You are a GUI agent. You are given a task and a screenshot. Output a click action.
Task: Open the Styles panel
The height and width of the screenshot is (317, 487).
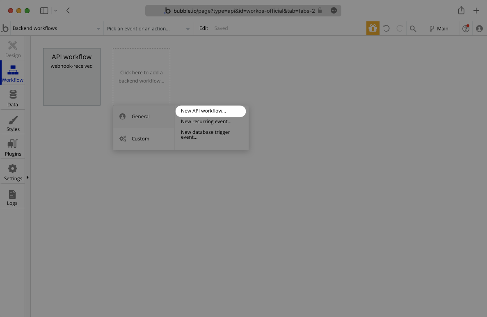click(x=13, y=122)
